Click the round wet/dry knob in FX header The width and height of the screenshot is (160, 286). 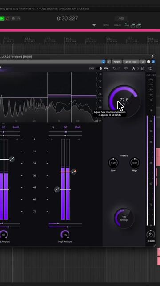[x=148, y=62]
